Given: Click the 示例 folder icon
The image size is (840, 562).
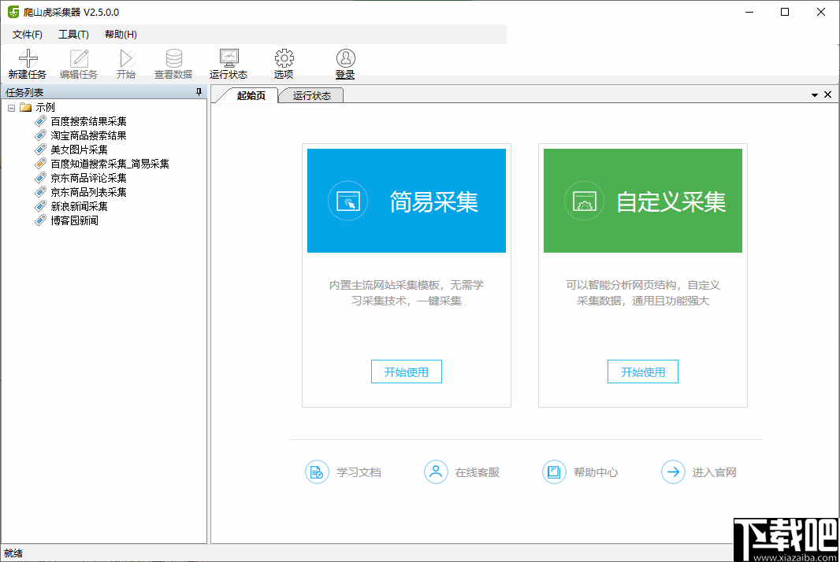Looking at the screenshot, I should coord(26,107).
